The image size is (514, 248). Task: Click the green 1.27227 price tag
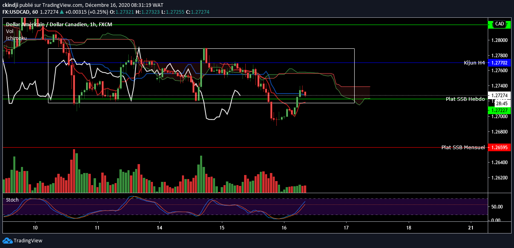point(499,110)
